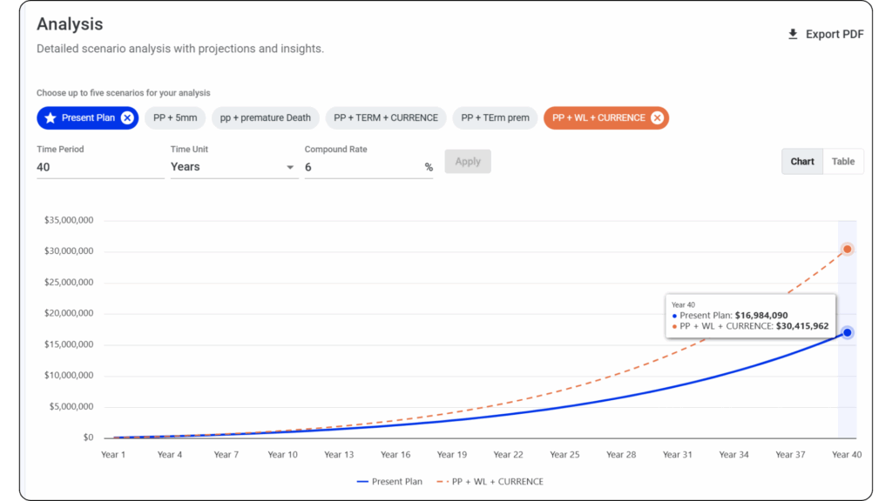Viewport: 892px width, 501px height.
Task: Click the Compound Rate input field
Action: click(362, 167)
